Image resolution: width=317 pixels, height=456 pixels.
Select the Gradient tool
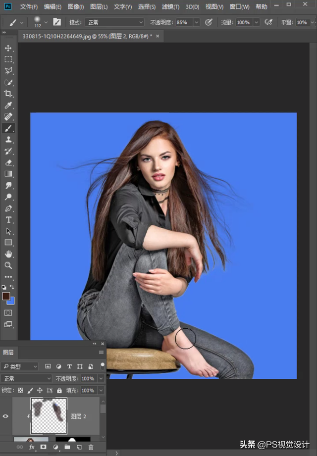pyautogui.click(x=8, y=174)
